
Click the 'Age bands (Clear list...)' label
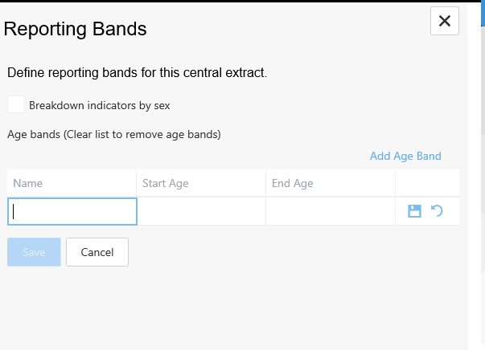[113, 134]
